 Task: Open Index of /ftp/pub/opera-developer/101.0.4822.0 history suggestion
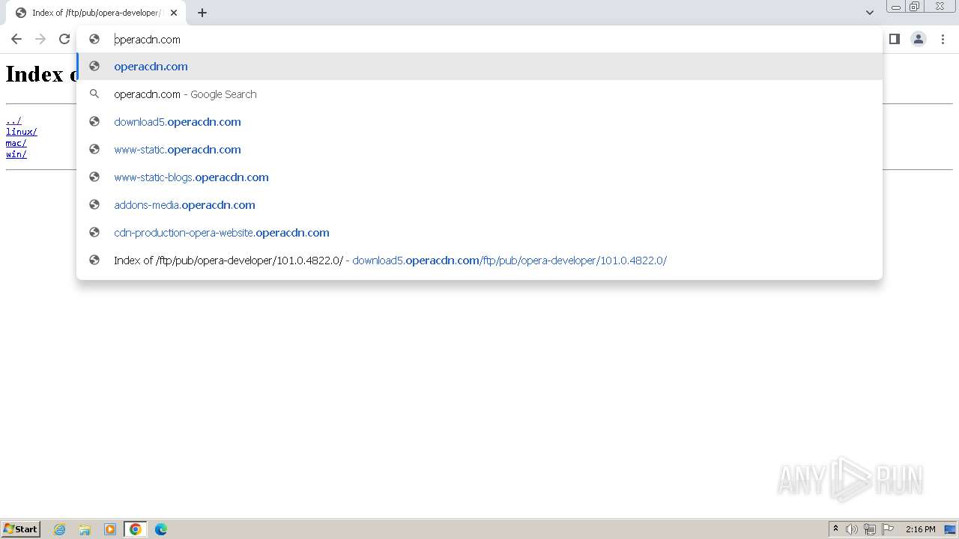[479, 261]
